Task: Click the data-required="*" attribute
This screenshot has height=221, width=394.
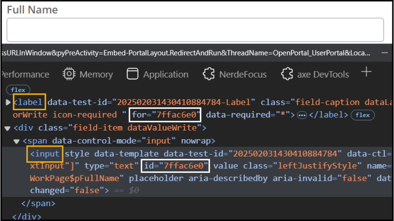Action: (248, 115)
